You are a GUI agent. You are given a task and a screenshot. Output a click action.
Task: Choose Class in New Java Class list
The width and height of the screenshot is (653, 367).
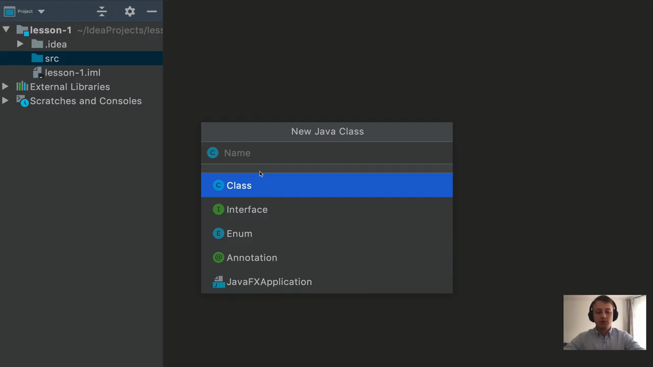tap(326, 185)
